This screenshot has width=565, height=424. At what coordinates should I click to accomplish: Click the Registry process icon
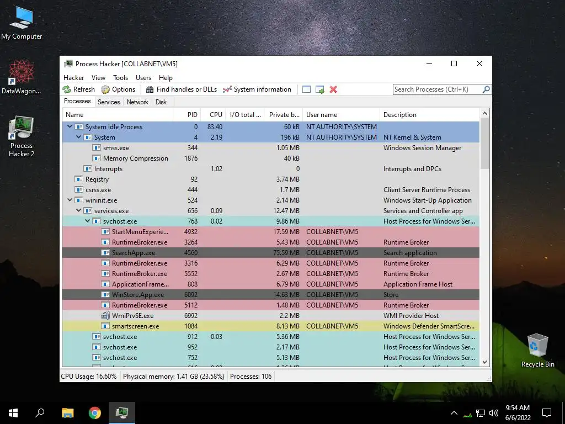[x=78, y=179]
